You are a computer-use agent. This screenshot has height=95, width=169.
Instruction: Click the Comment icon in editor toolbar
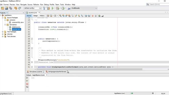[x=99, y=16]
